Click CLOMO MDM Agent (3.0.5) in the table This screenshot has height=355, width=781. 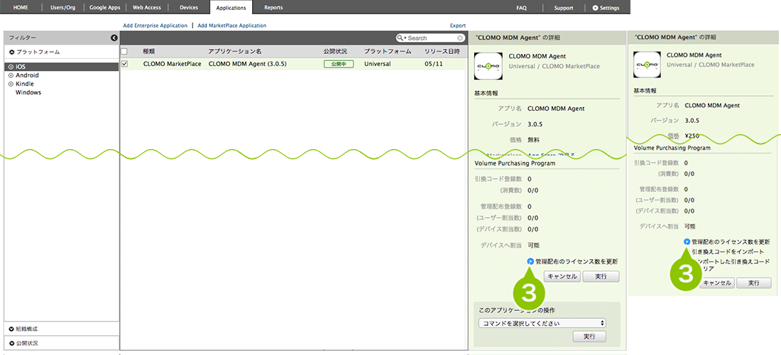click(x=248, y=64)
